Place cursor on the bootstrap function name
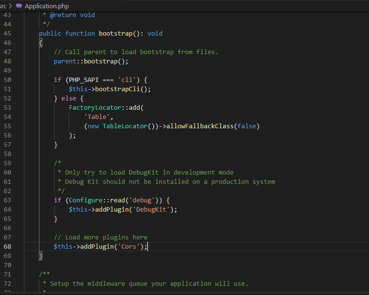Viewport: 369px width, 295px height. point(115,34)
